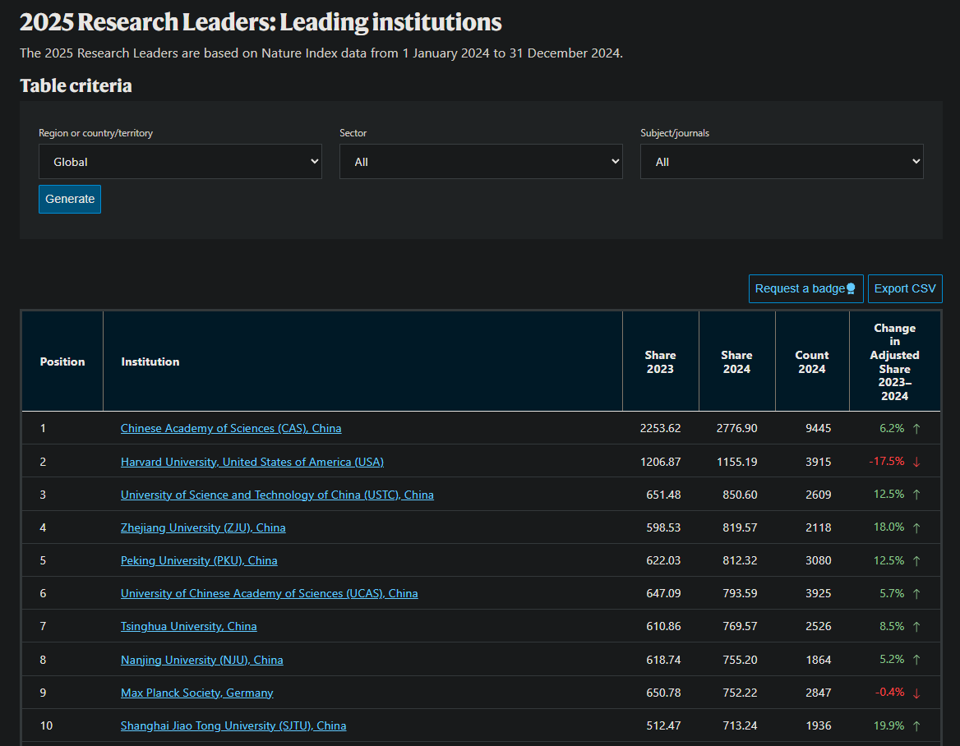Click red down arrow in Harvard University row
Screen dimensions: 960x746
(916, 462)
